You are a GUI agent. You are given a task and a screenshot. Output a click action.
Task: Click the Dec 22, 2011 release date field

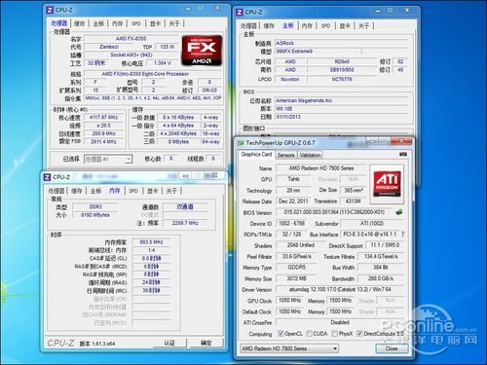[x=293, y=201]
